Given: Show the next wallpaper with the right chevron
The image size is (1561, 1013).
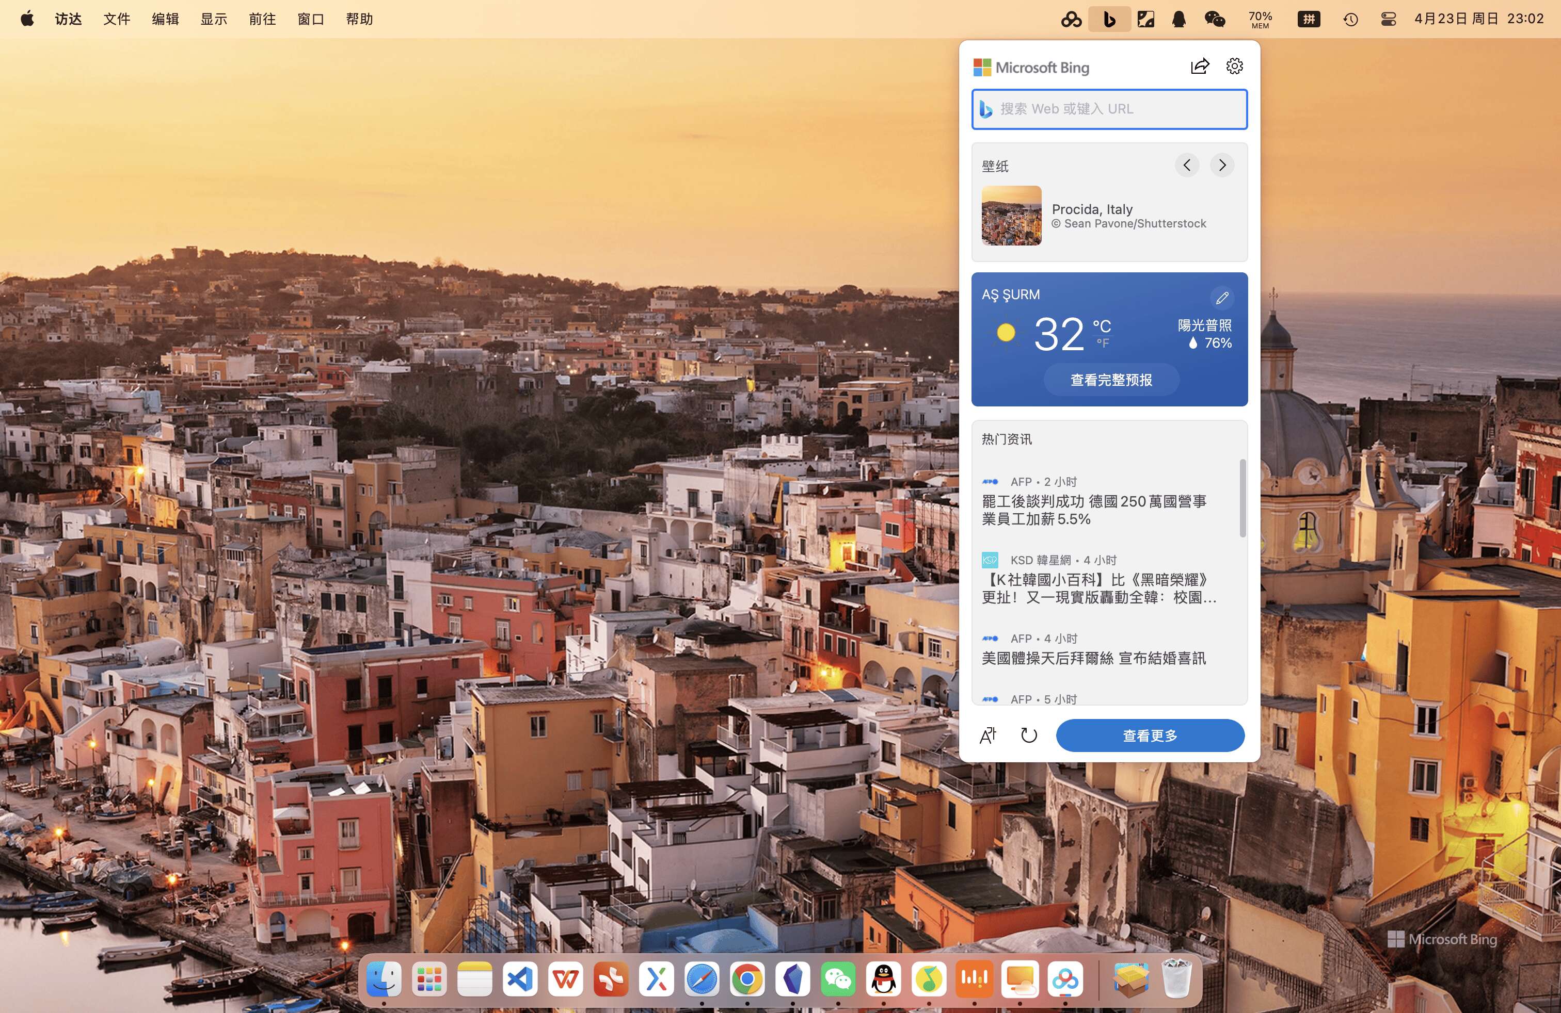Looking at the screenshot, I should click(1221, 165).
